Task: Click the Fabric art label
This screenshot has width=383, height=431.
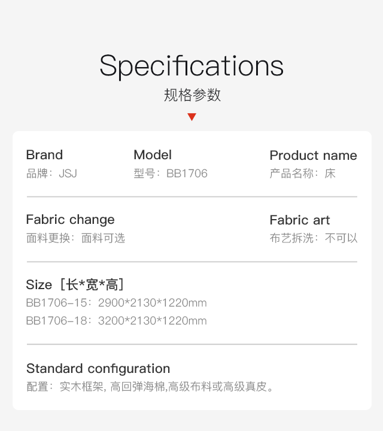Action: click(x=300, y=220)
